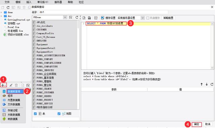Image resolution: width=215 pixels, height=128 pixels.
Task: Click the 确定 button
Action: tap(197, 124)
